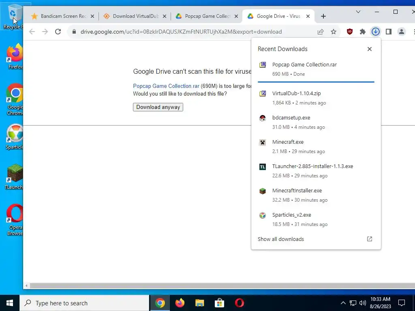Screen dimensions: 415x311
Task: Share this page icon in address bar
Action: (321, 32)
